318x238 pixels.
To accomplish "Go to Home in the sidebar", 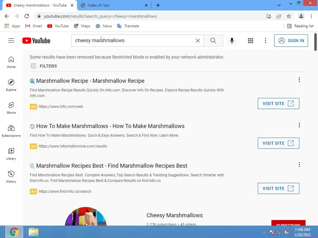I will 11,62.
